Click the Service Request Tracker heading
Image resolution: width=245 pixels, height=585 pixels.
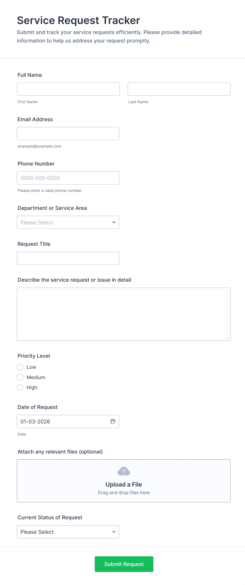click(x=79, y=20)
